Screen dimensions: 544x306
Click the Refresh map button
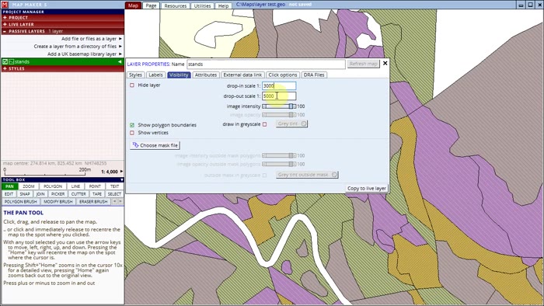pyautogui.click(x=363, y=64)
